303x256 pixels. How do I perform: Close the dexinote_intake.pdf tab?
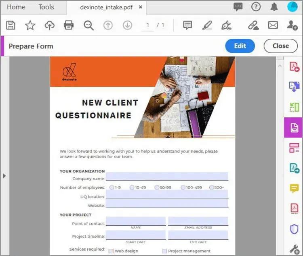[x=141, y=7]
